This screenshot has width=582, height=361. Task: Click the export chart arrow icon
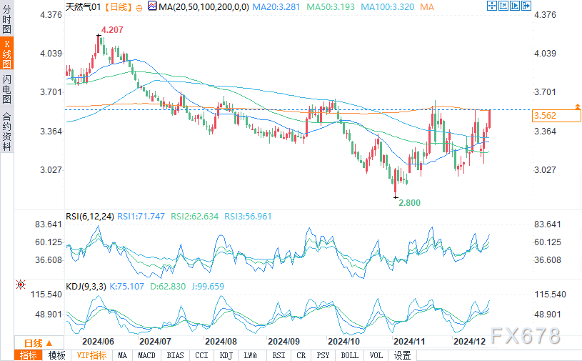tap(526, 6)
